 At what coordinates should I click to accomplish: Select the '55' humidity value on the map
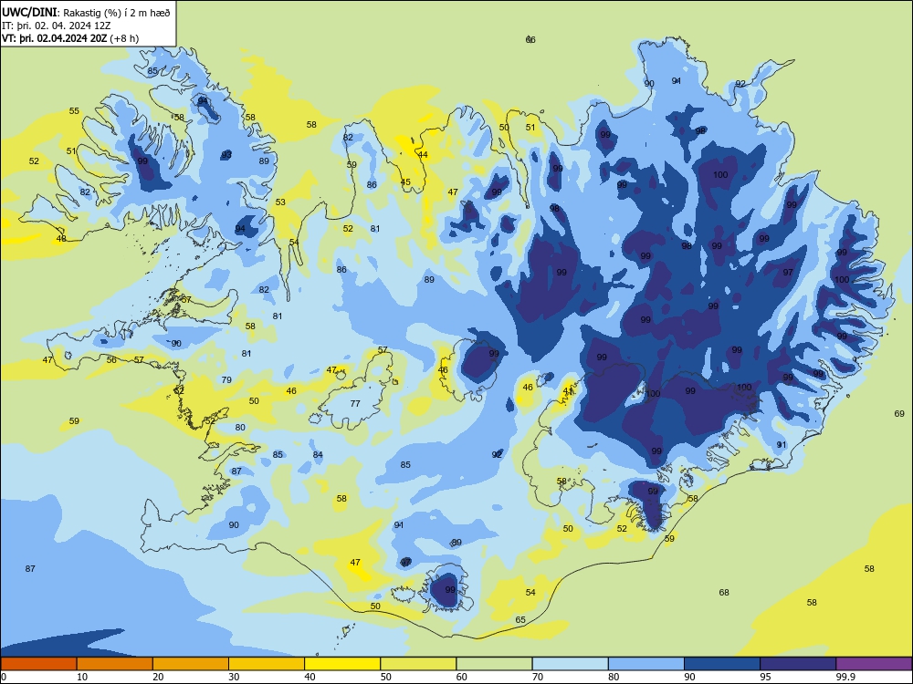click(74, 110)
